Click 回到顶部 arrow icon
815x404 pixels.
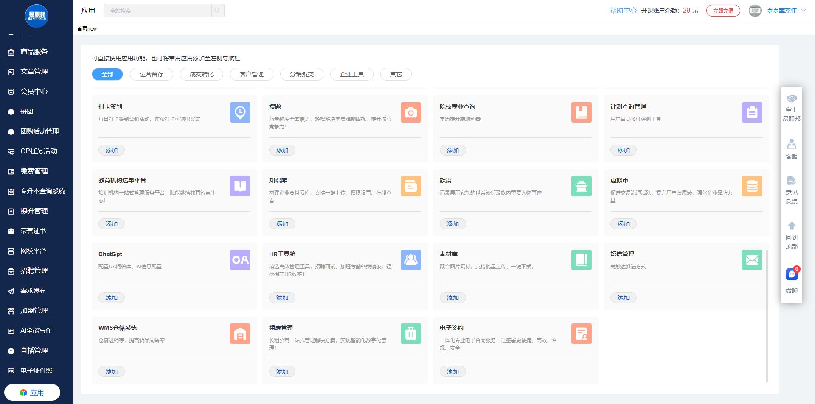[x=791, y=226]
